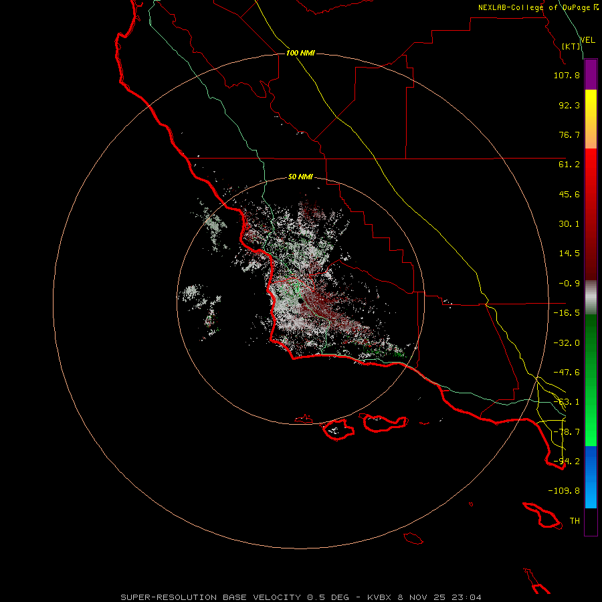
Task: Select the -109.8 legend value
Action: [x=564, y=491]
